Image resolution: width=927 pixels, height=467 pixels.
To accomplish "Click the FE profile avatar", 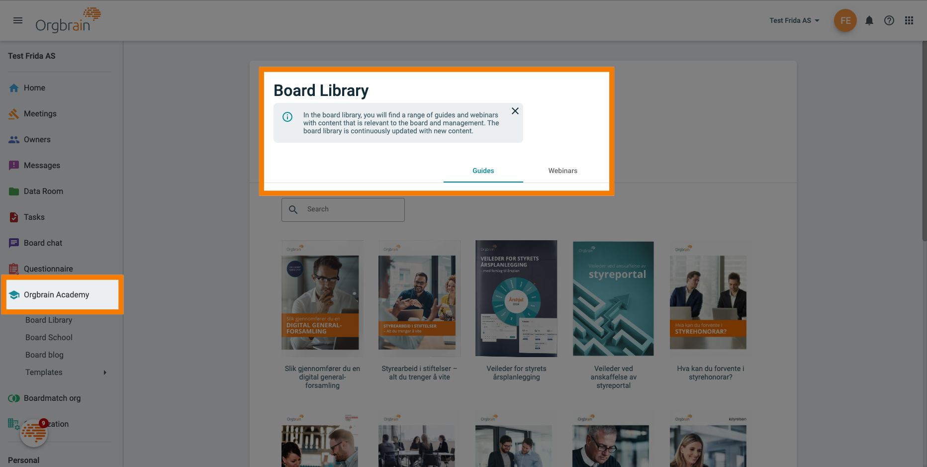I will coord(845,20).
